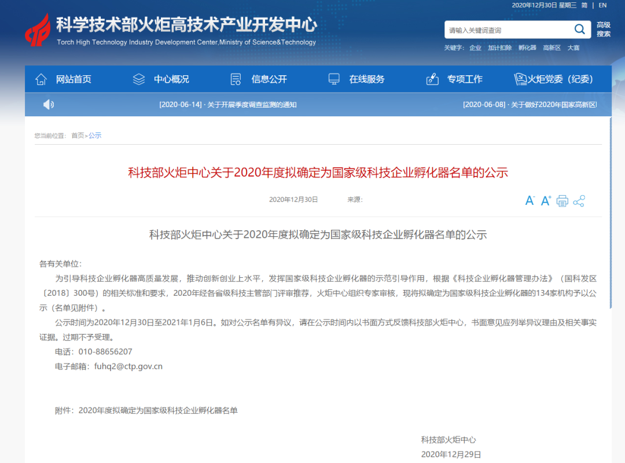
Task: Click the site title 科学技术部火炬高技术产业开发中心
Action: pos(186,24)
